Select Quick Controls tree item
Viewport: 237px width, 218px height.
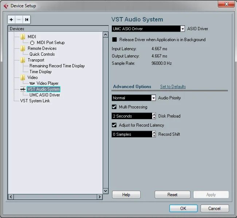coord(42,54)
